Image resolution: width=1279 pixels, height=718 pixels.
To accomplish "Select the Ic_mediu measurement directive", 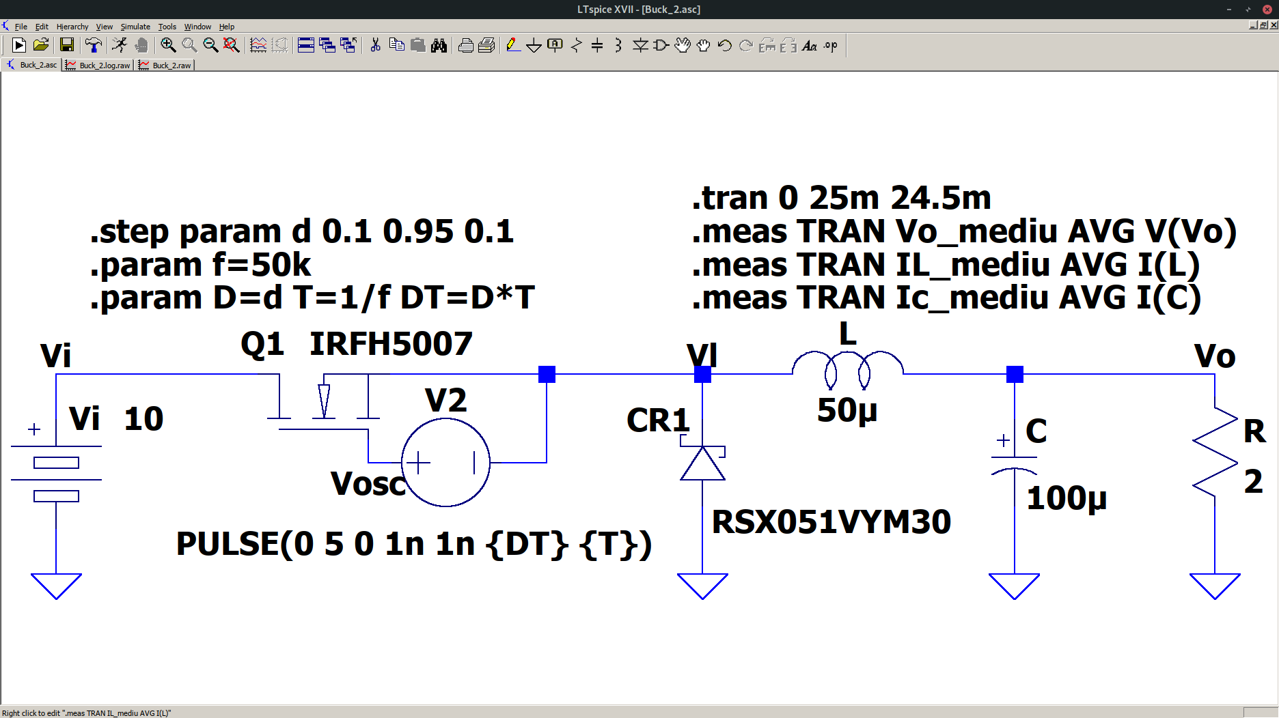I will pyautogui.click(x=946, y=298).
